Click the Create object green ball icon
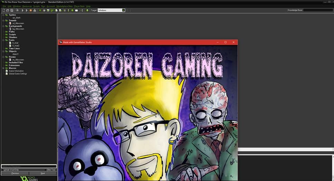This screenshot has width=334, height=181. coord(72,10)
